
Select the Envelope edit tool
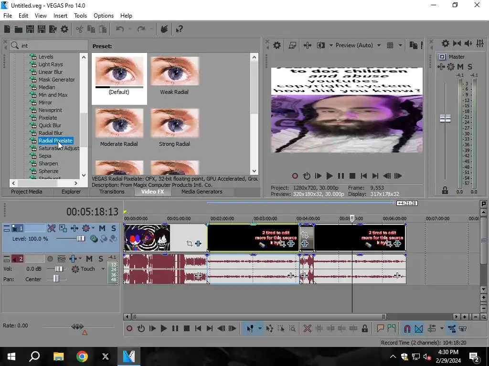coord(269,328)
